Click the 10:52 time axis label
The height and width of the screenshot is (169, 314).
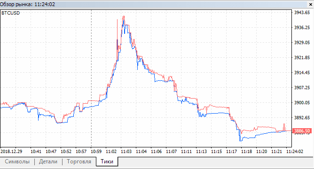coord(66,152)
